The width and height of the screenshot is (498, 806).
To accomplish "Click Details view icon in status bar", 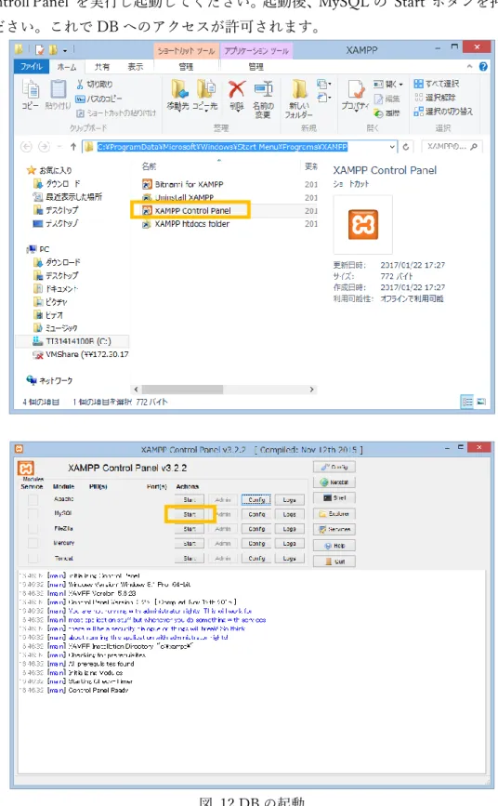I will click(x=467, y=402).
